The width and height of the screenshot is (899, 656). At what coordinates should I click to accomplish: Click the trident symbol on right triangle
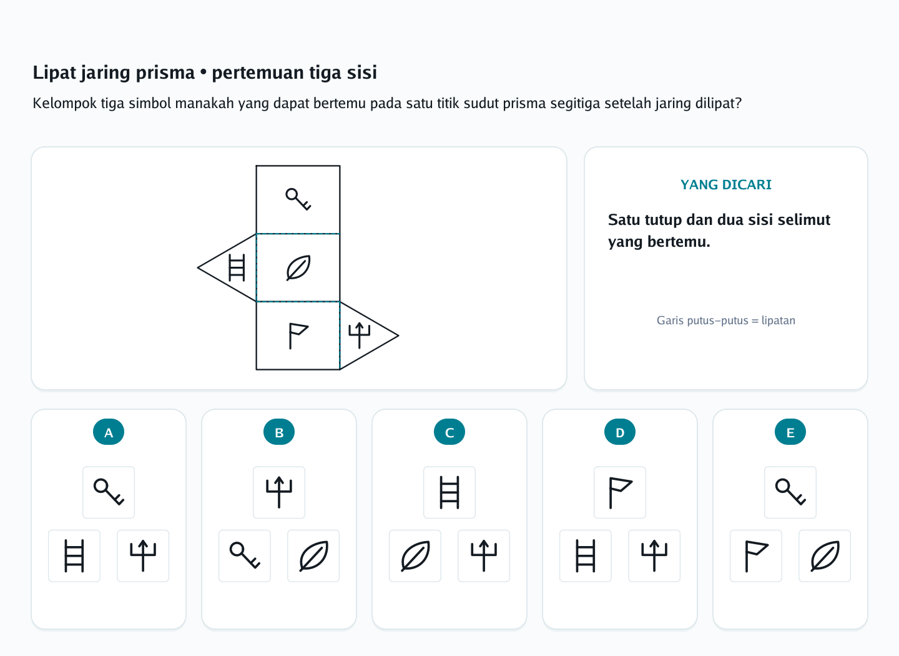pyautogui.click(x=360, y=335)
